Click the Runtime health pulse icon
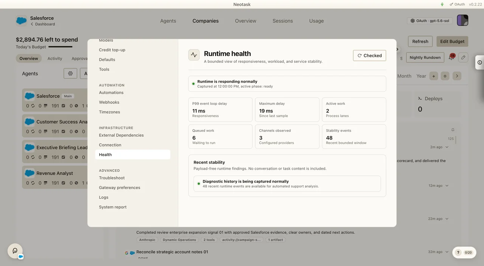 194,55
